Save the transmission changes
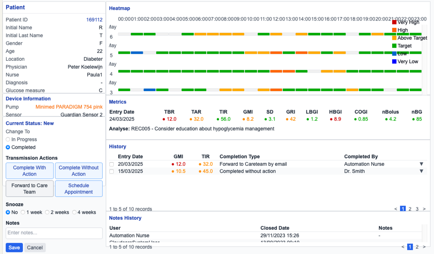 (x=14, y=247)
